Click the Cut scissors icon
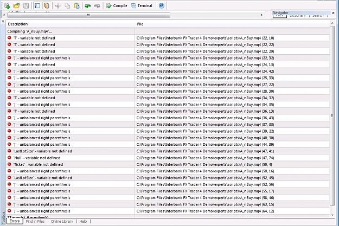 [57, 6]
